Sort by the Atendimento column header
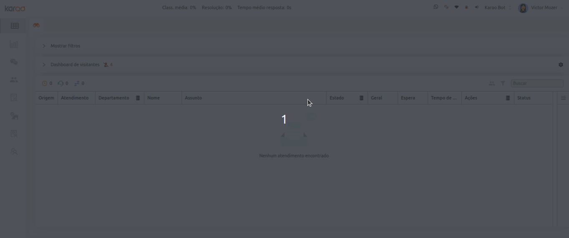 (x=75, y=98)
